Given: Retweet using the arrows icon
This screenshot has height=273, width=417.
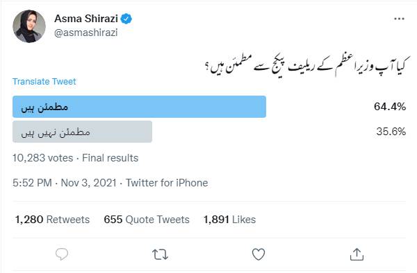Looking at the screenshot, I should pos(160,254).
